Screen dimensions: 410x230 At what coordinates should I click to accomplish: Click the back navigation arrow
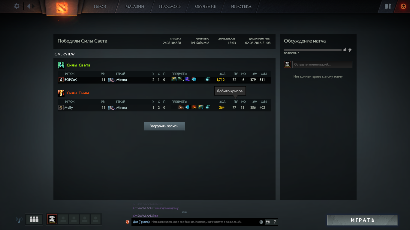click(29, 6)
